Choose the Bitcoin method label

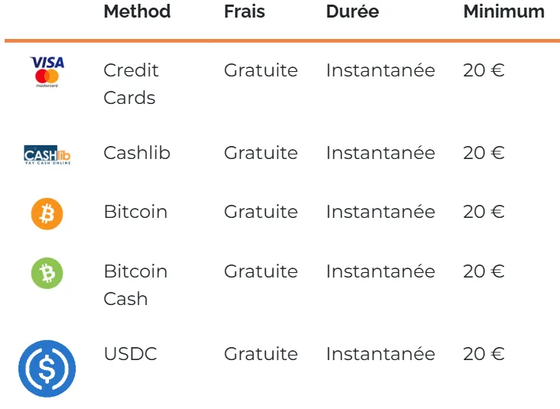(x=135, y=212)
